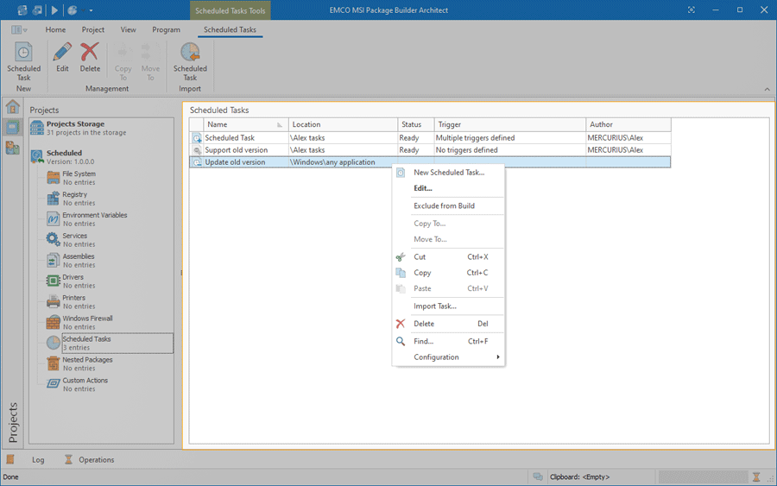This screenshot has width=777, height=486.
Task: Click the status bar messages icon
Action: point(538,477)
